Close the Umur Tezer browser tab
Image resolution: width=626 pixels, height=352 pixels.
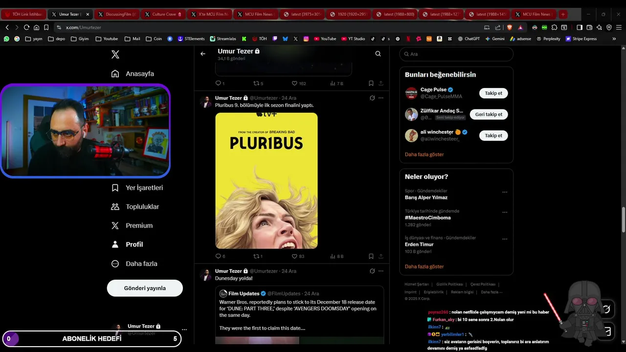pos(88,14)
